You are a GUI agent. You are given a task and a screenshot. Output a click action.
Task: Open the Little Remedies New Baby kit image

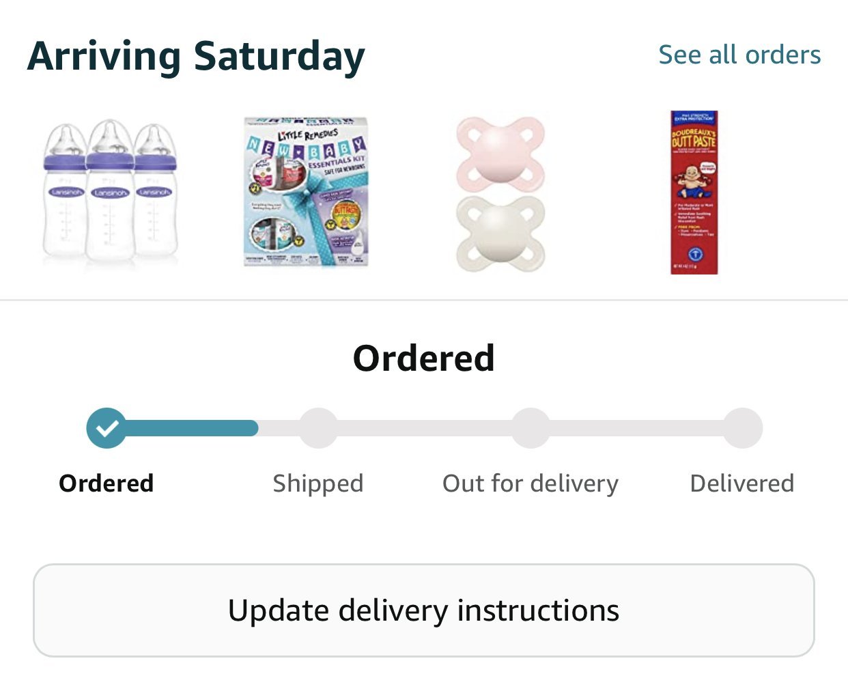pyautogui.click(x=307, y=192)
